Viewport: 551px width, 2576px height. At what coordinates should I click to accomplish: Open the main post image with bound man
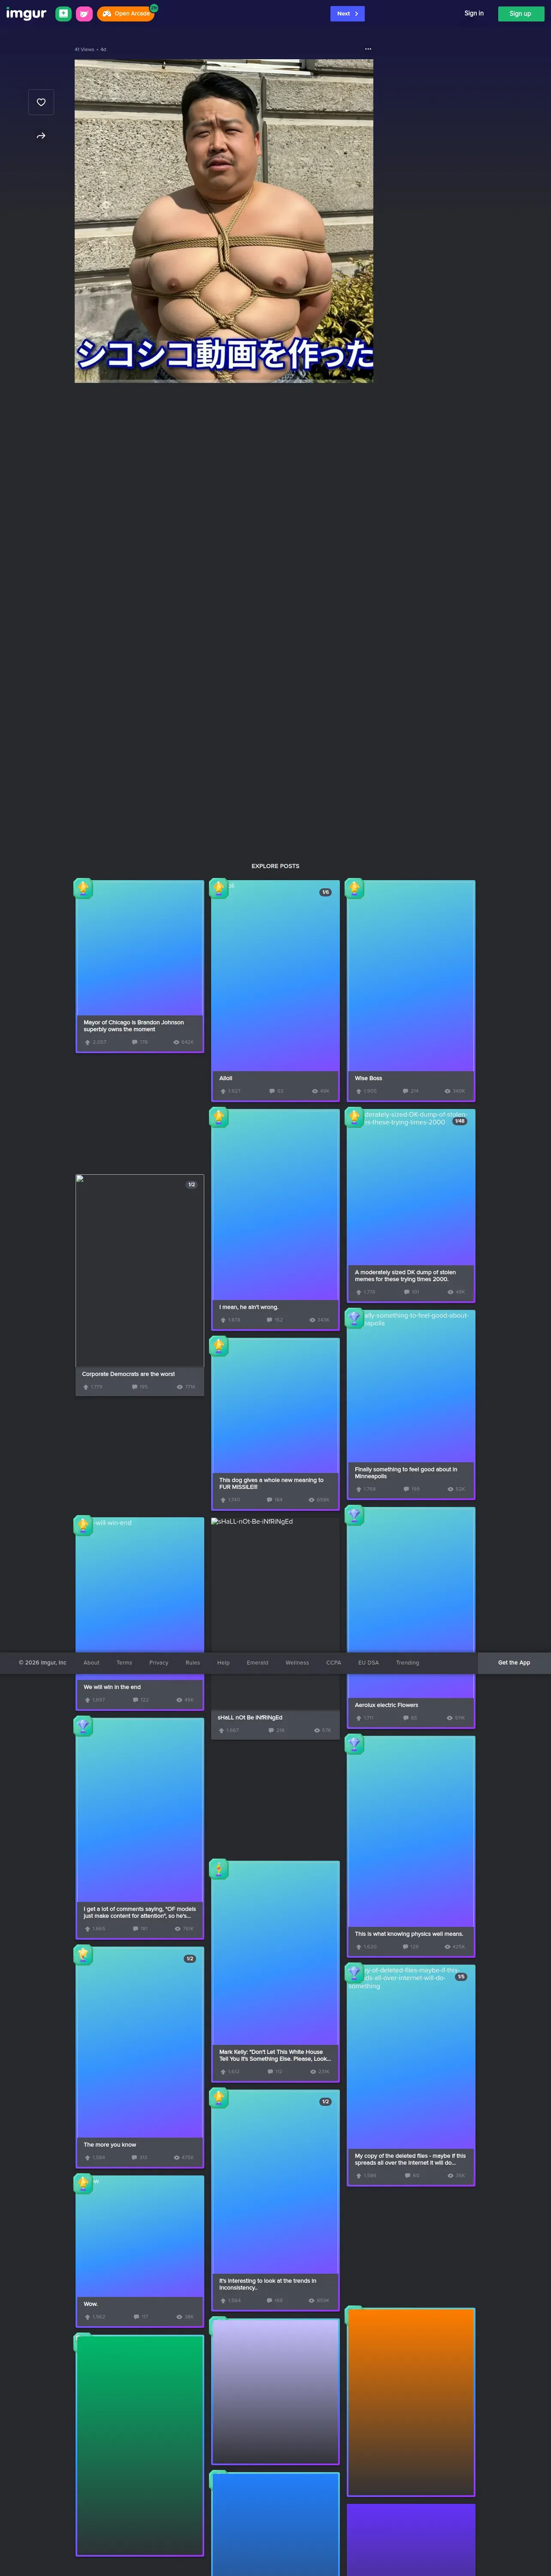coord(224,221)
